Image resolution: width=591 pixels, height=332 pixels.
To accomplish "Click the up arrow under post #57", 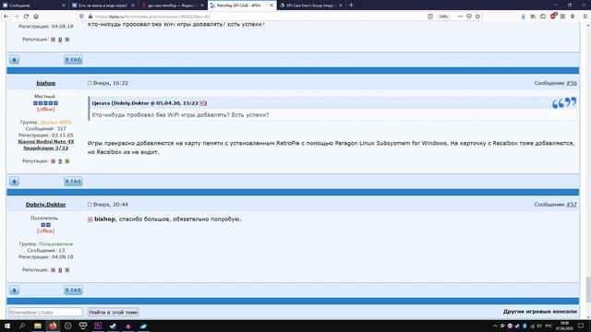I will (15, 290).
